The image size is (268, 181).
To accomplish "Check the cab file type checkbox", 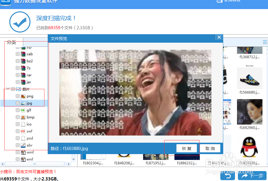I will (18, 54).
